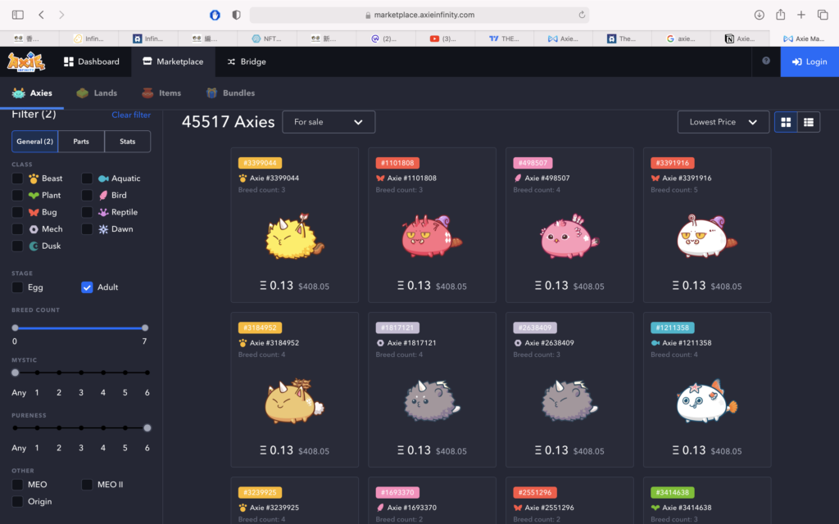Switch to grid view layout icon
The width and height of the screenshot is (839, 524).
[x=786, y=122]
